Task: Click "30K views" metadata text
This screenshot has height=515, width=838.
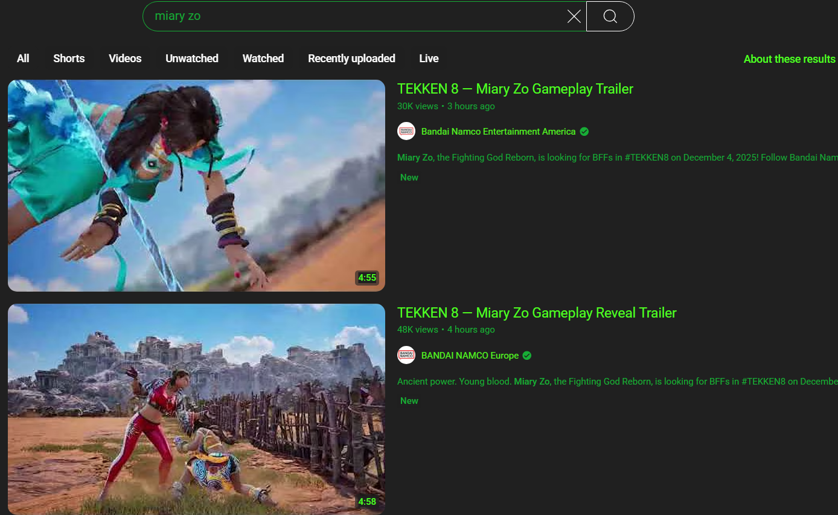Action: (417, 106)
